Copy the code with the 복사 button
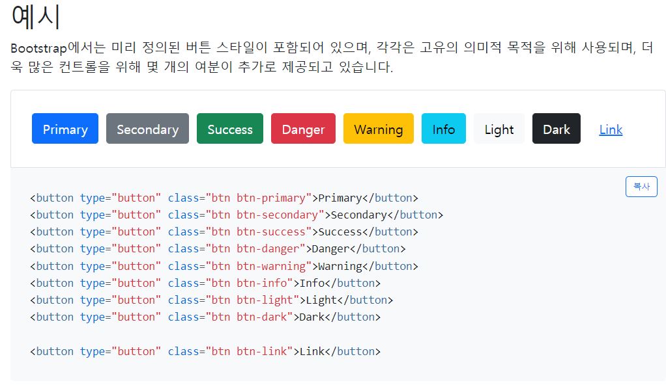666x385 pixels. [641, 187]
